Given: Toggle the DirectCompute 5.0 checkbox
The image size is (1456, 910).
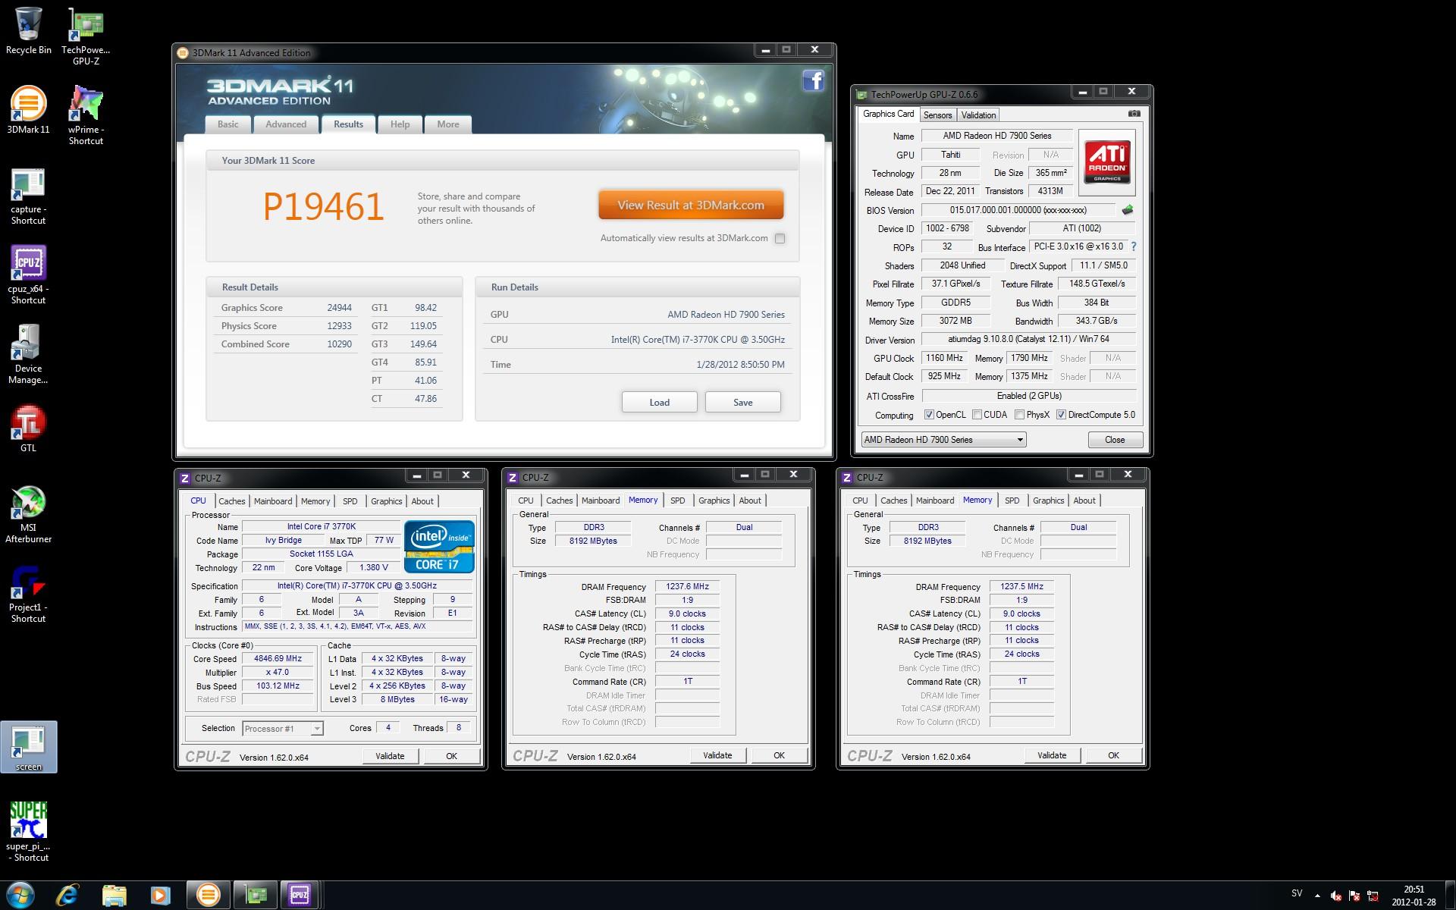Looking at the screenshot, I should [1062, 415].
